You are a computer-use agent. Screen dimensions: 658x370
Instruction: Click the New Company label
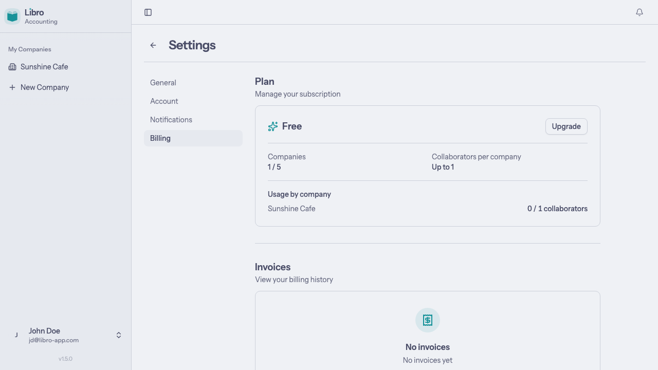pos(45,87)
